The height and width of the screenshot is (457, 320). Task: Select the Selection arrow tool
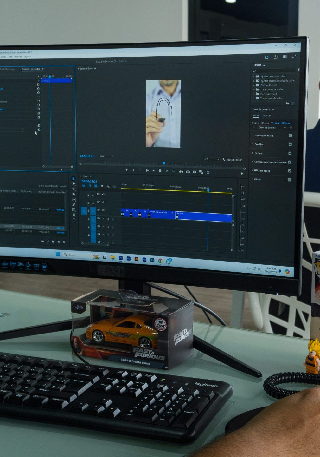[74, 179]
